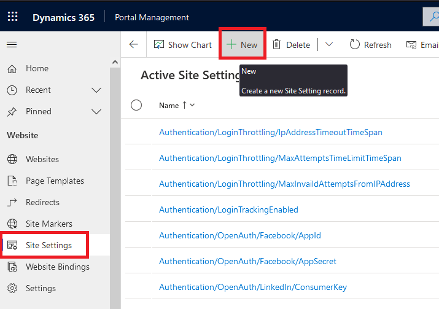The image size is (439, 309).
Task: Click the Home house icon
Action: (x=12, y=69)
